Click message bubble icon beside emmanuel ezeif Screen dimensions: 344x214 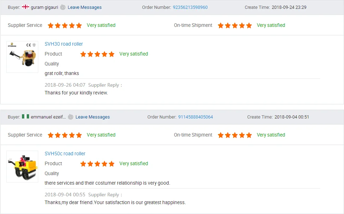click(x=71, y=117)
